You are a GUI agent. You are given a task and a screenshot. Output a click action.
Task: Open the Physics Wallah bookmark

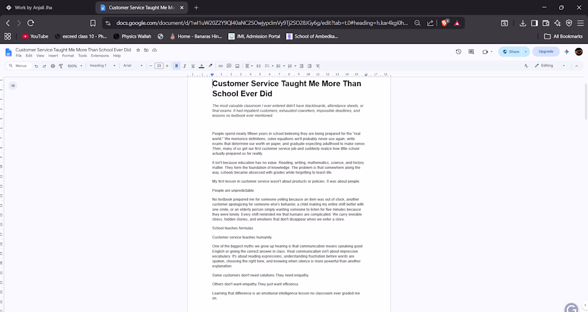133,36
